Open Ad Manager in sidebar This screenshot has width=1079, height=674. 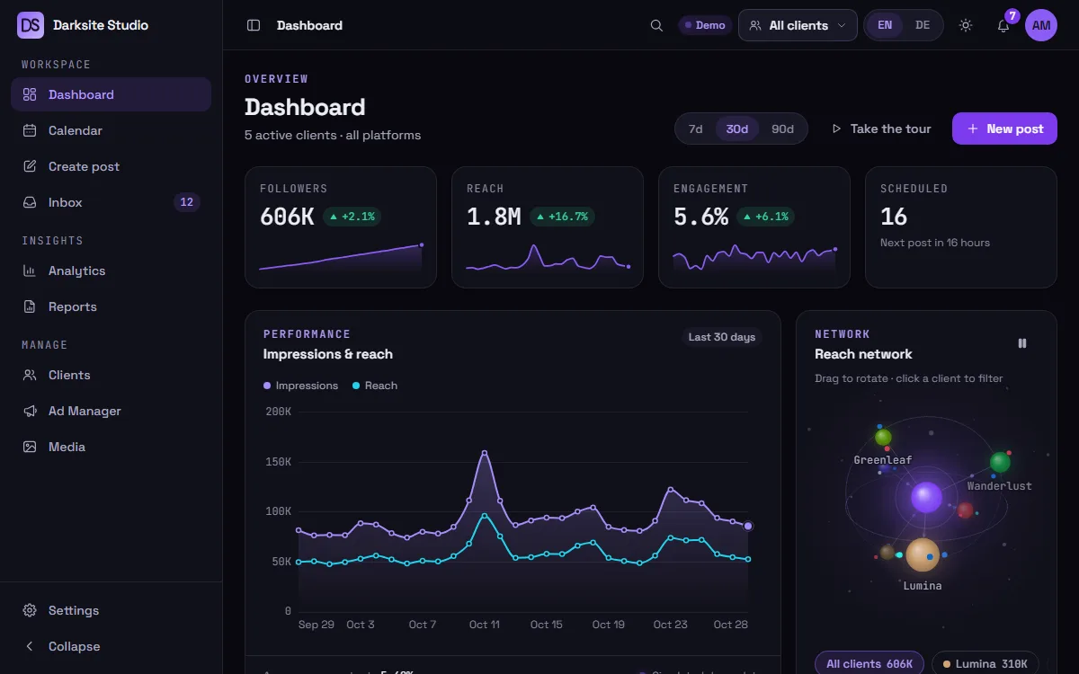pos(111,411)
